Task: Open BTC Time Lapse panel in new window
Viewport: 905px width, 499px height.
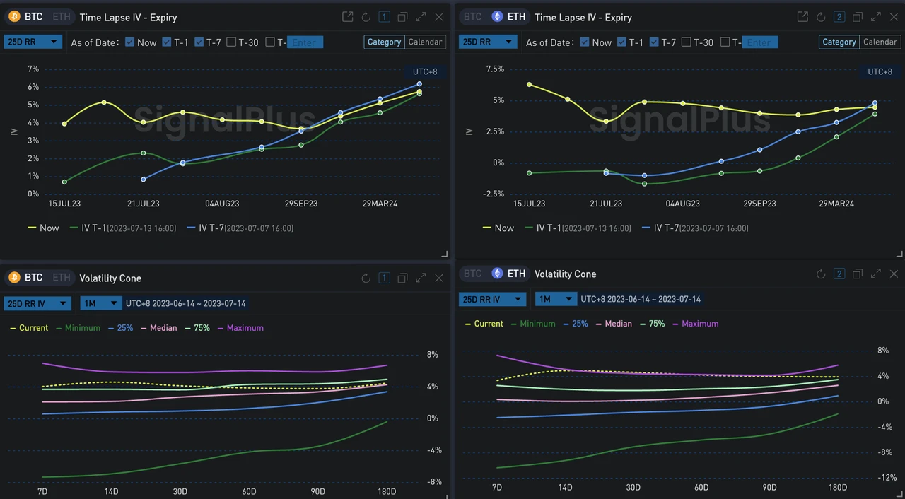Action: pyautogui.click(x=347, y=17)
